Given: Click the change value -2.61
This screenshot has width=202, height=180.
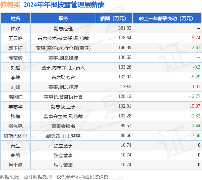Looking at the screenshot, I should pos(195,47).
